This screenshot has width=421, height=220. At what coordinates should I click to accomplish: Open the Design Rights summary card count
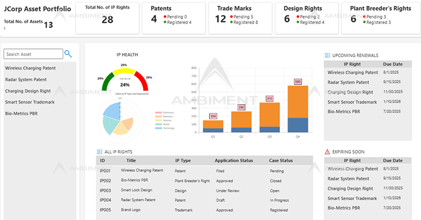coord(287,19)
